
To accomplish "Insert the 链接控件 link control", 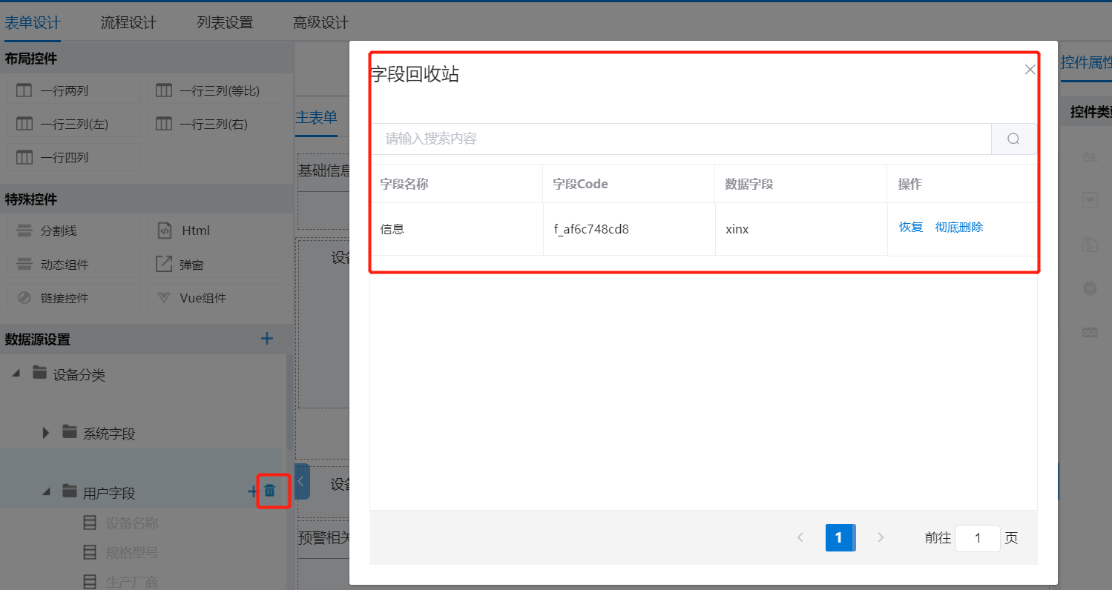I will (73, 297).
